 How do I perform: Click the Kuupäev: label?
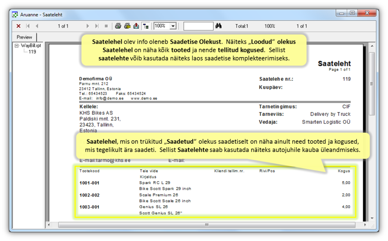point(271,87)
